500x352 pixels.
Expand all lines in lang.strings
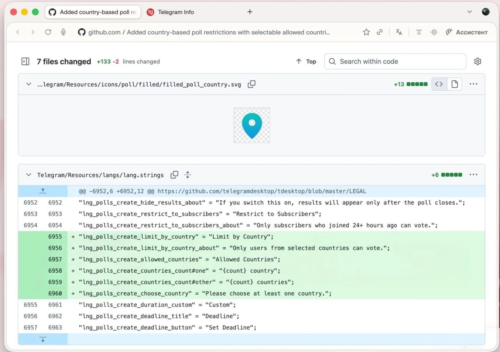187,175
